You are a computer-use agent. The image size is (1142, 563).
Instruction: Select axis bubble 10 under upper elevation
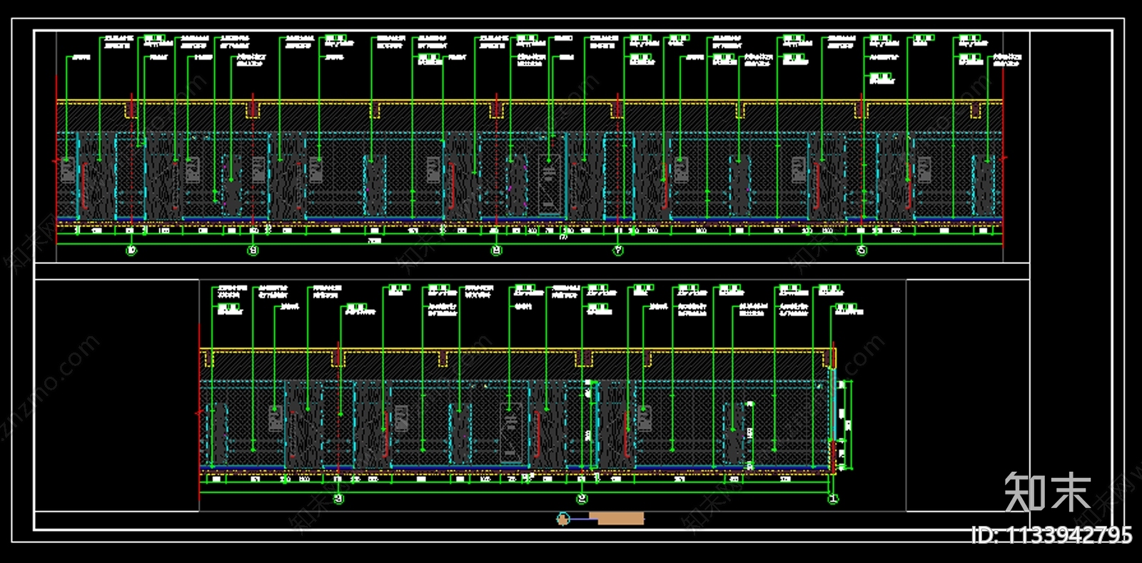tap(131, 250)
